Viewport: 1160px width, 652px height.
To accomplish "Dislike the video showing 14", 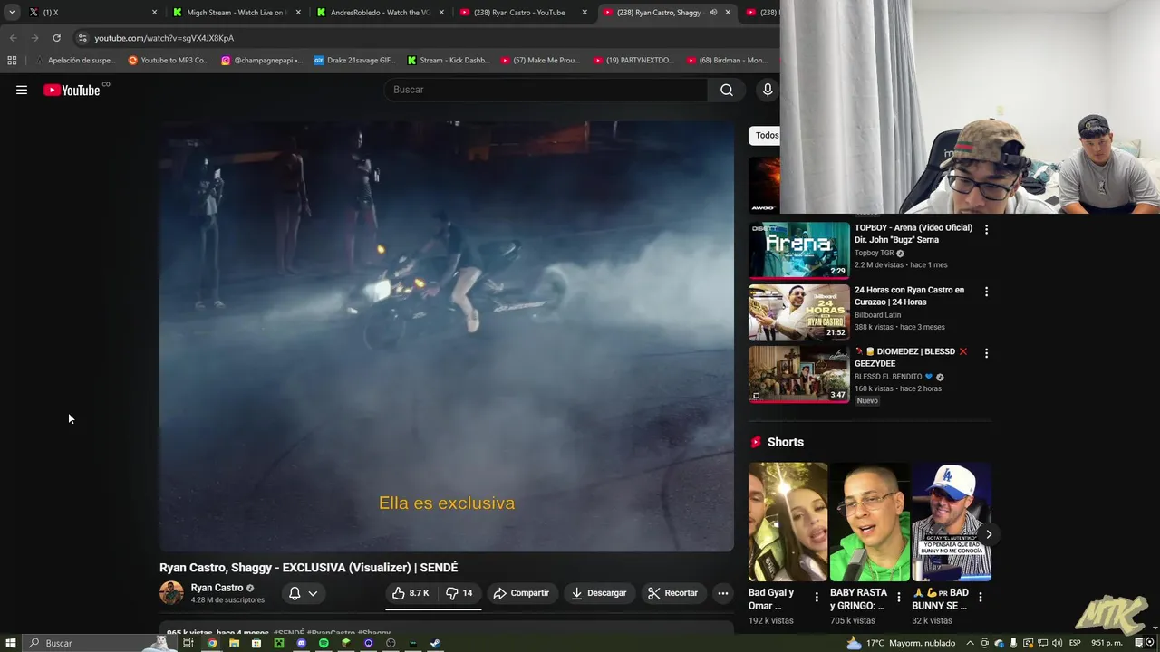I will 459,593.
